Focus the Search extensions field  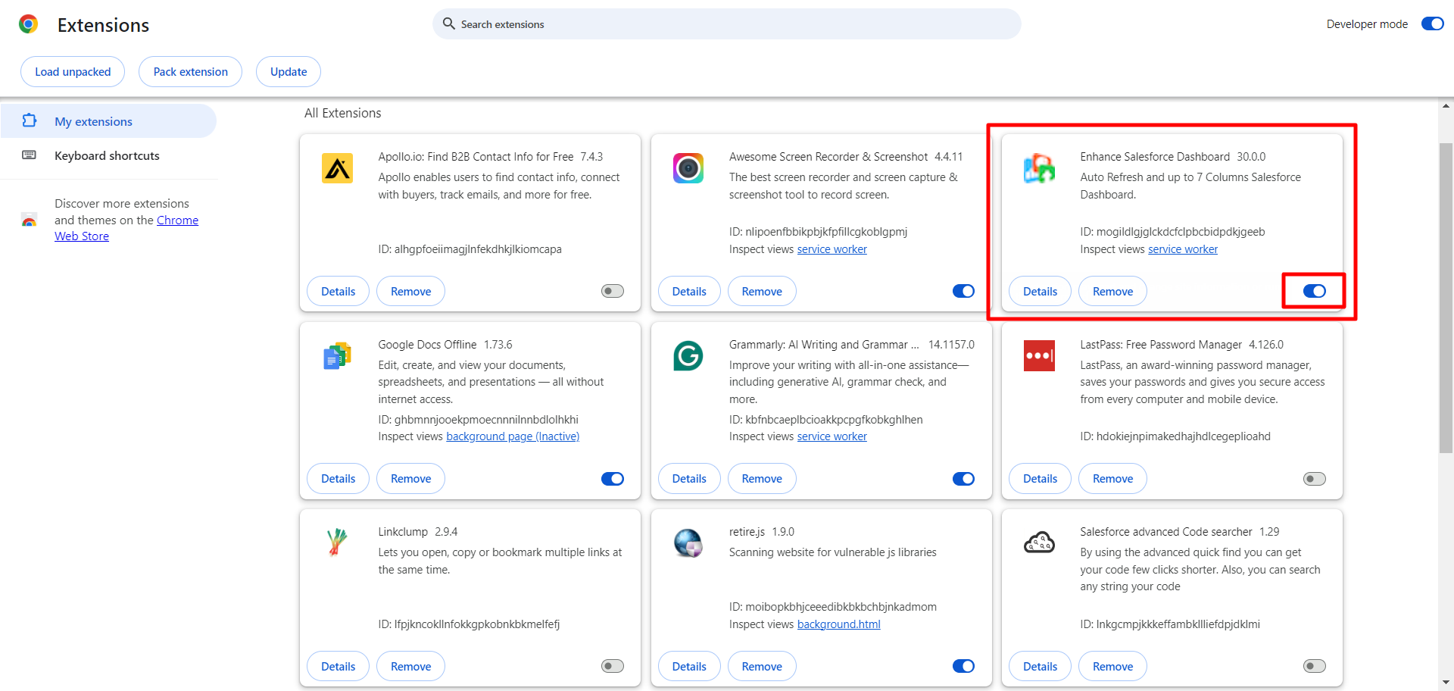point(727,24)
